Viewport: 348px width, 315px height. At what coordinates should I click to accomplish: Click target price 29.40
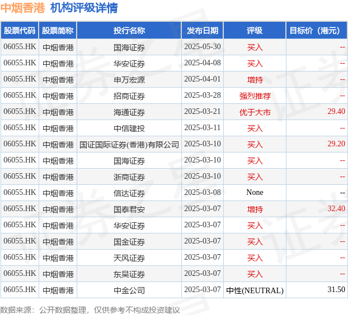coord(336,112)
